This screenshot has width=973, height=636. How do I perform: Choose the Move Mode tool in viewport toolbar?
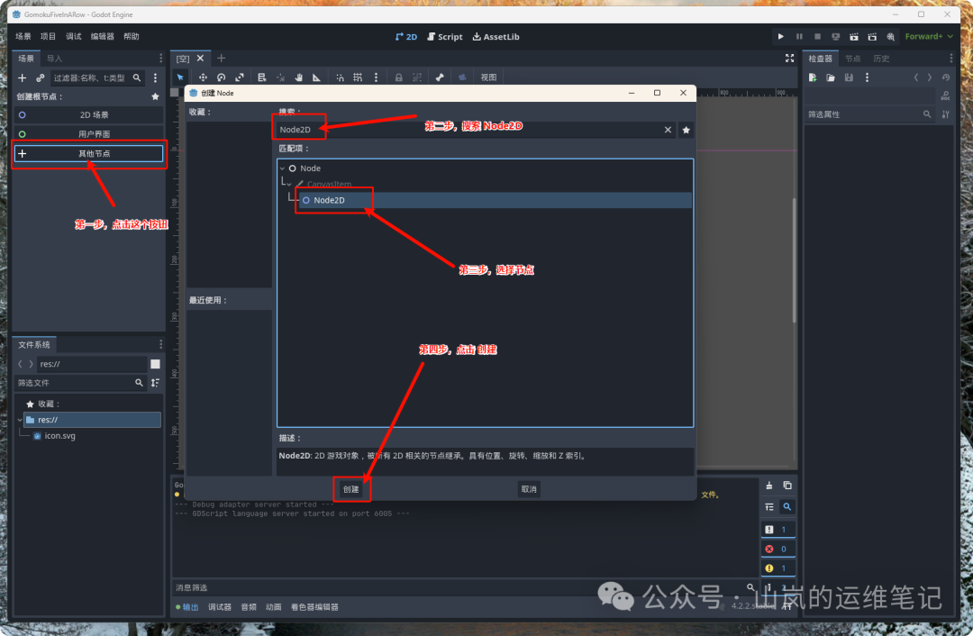point(203,77)
